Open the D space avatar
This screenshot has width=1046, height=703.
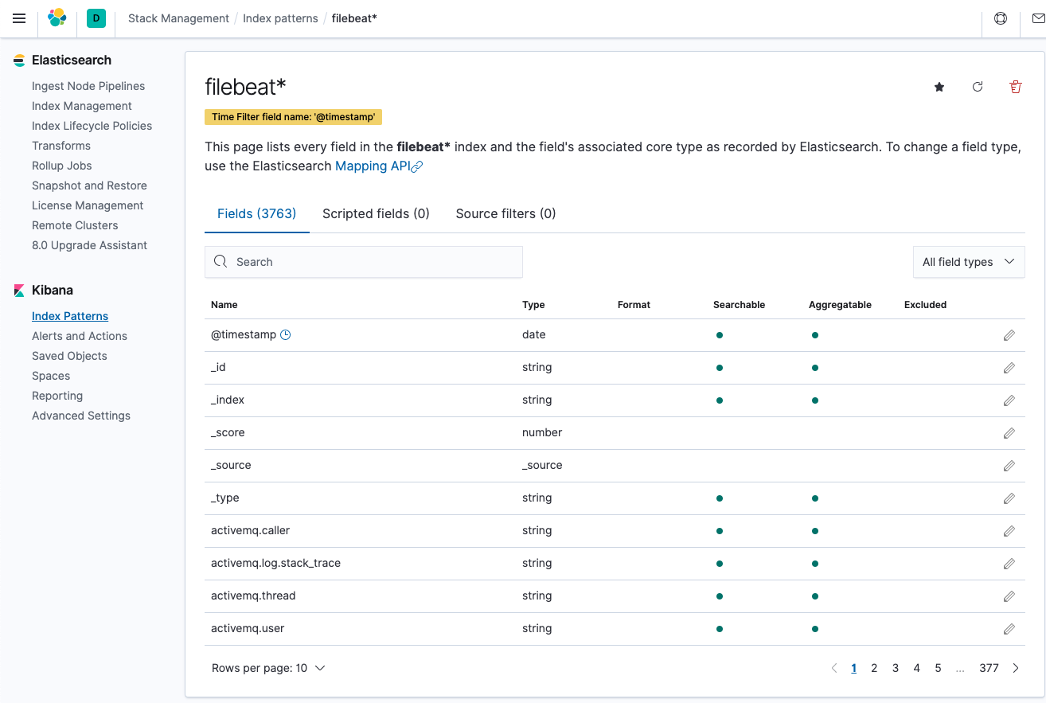(96, 18)
